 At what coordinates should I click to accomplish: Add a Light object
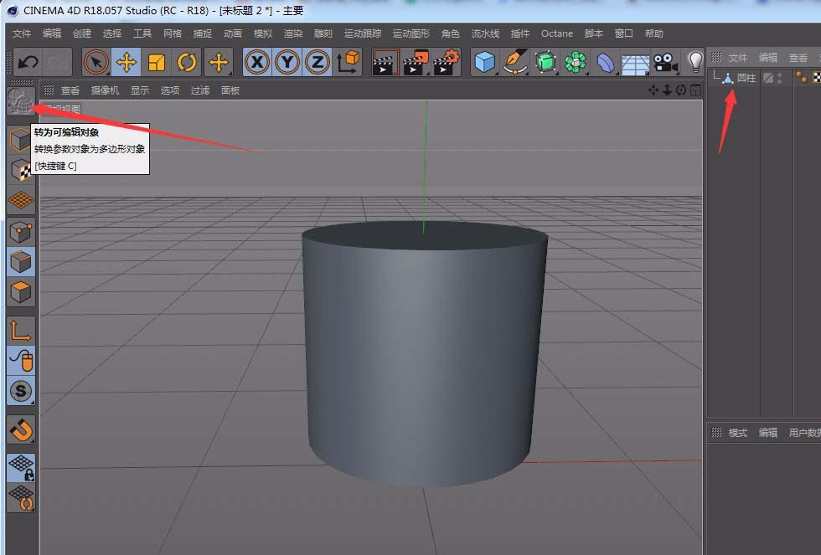click(x=695, y=62)
